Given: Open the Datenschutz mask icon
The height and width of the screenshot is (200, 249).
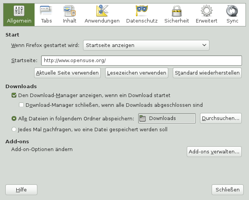Looking at the screenshot, I should [142, 10].
